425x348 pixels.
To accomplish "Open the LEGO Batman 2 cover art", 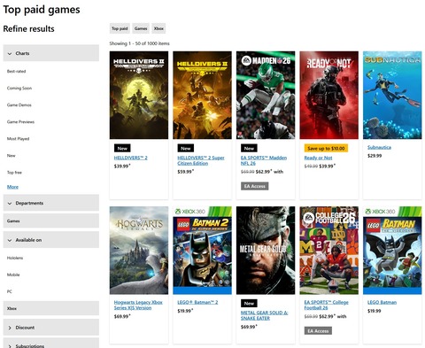I will pyautogui.click(x=202, y=251).
